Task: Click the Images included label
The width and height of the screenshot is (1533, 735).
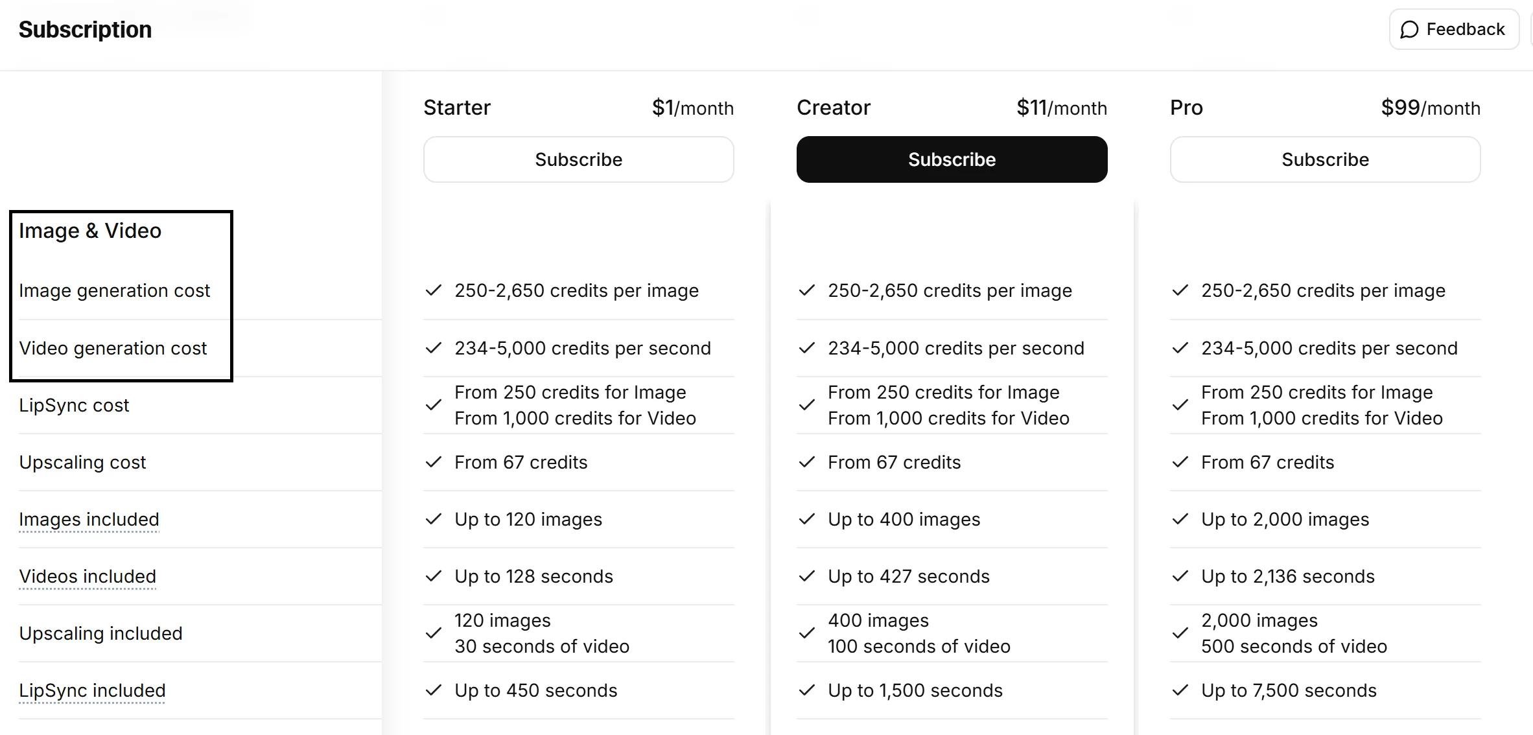Action: [x=89, y=519]
